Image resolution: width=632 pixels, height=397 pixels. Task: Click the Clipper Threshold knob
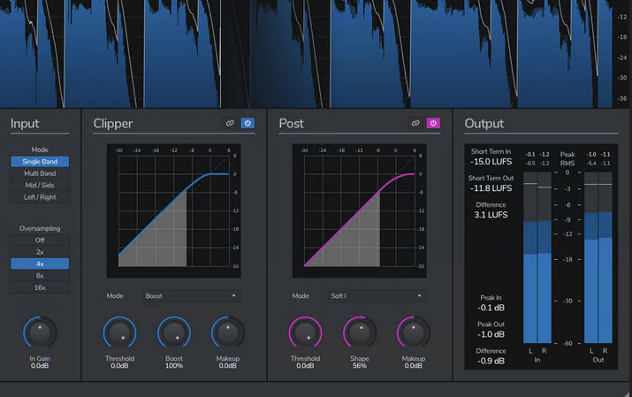pyautogui.click(x=119, y=332)
